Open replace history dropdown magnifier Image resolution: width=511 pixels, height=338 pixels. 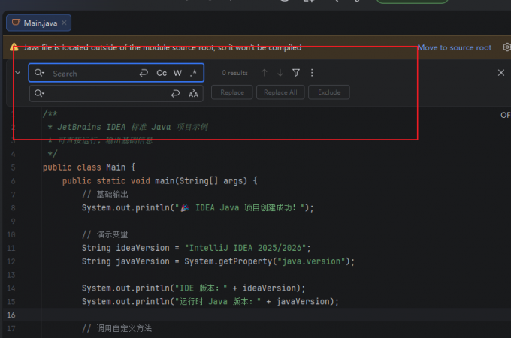coord(39,94)
